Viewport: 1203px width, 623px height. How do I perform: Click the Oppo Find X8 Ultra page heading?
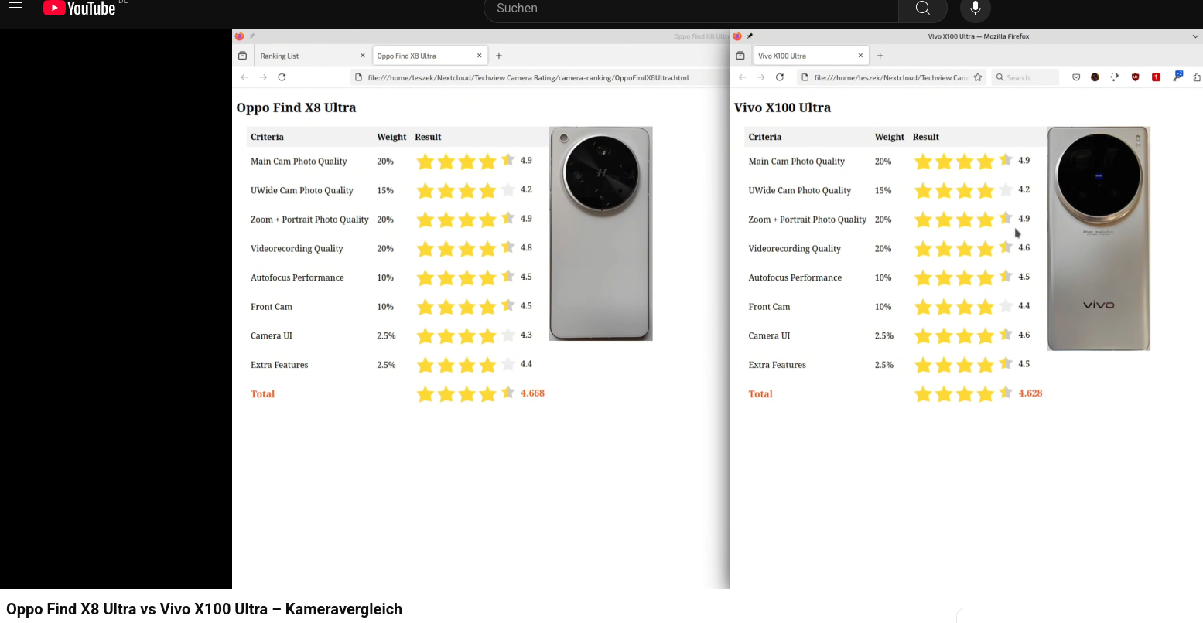pos(296,107)
